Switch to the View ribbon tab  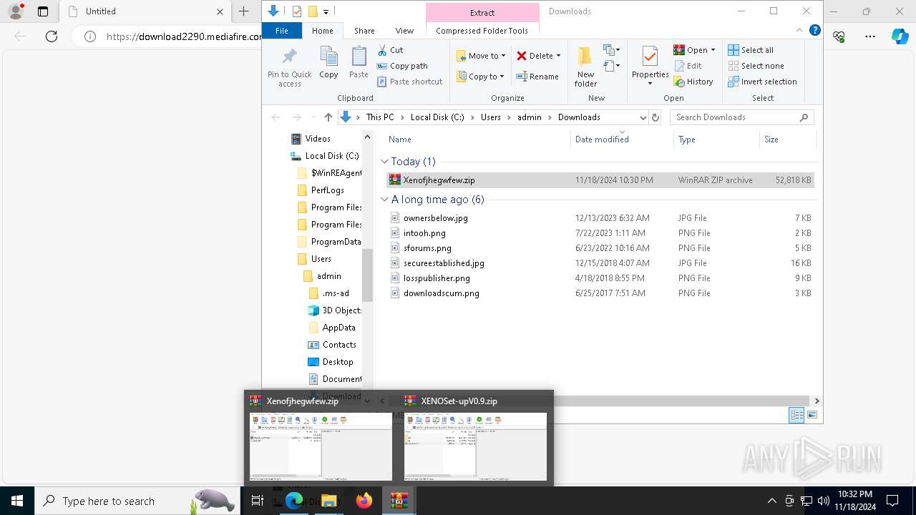pos(404,31)
